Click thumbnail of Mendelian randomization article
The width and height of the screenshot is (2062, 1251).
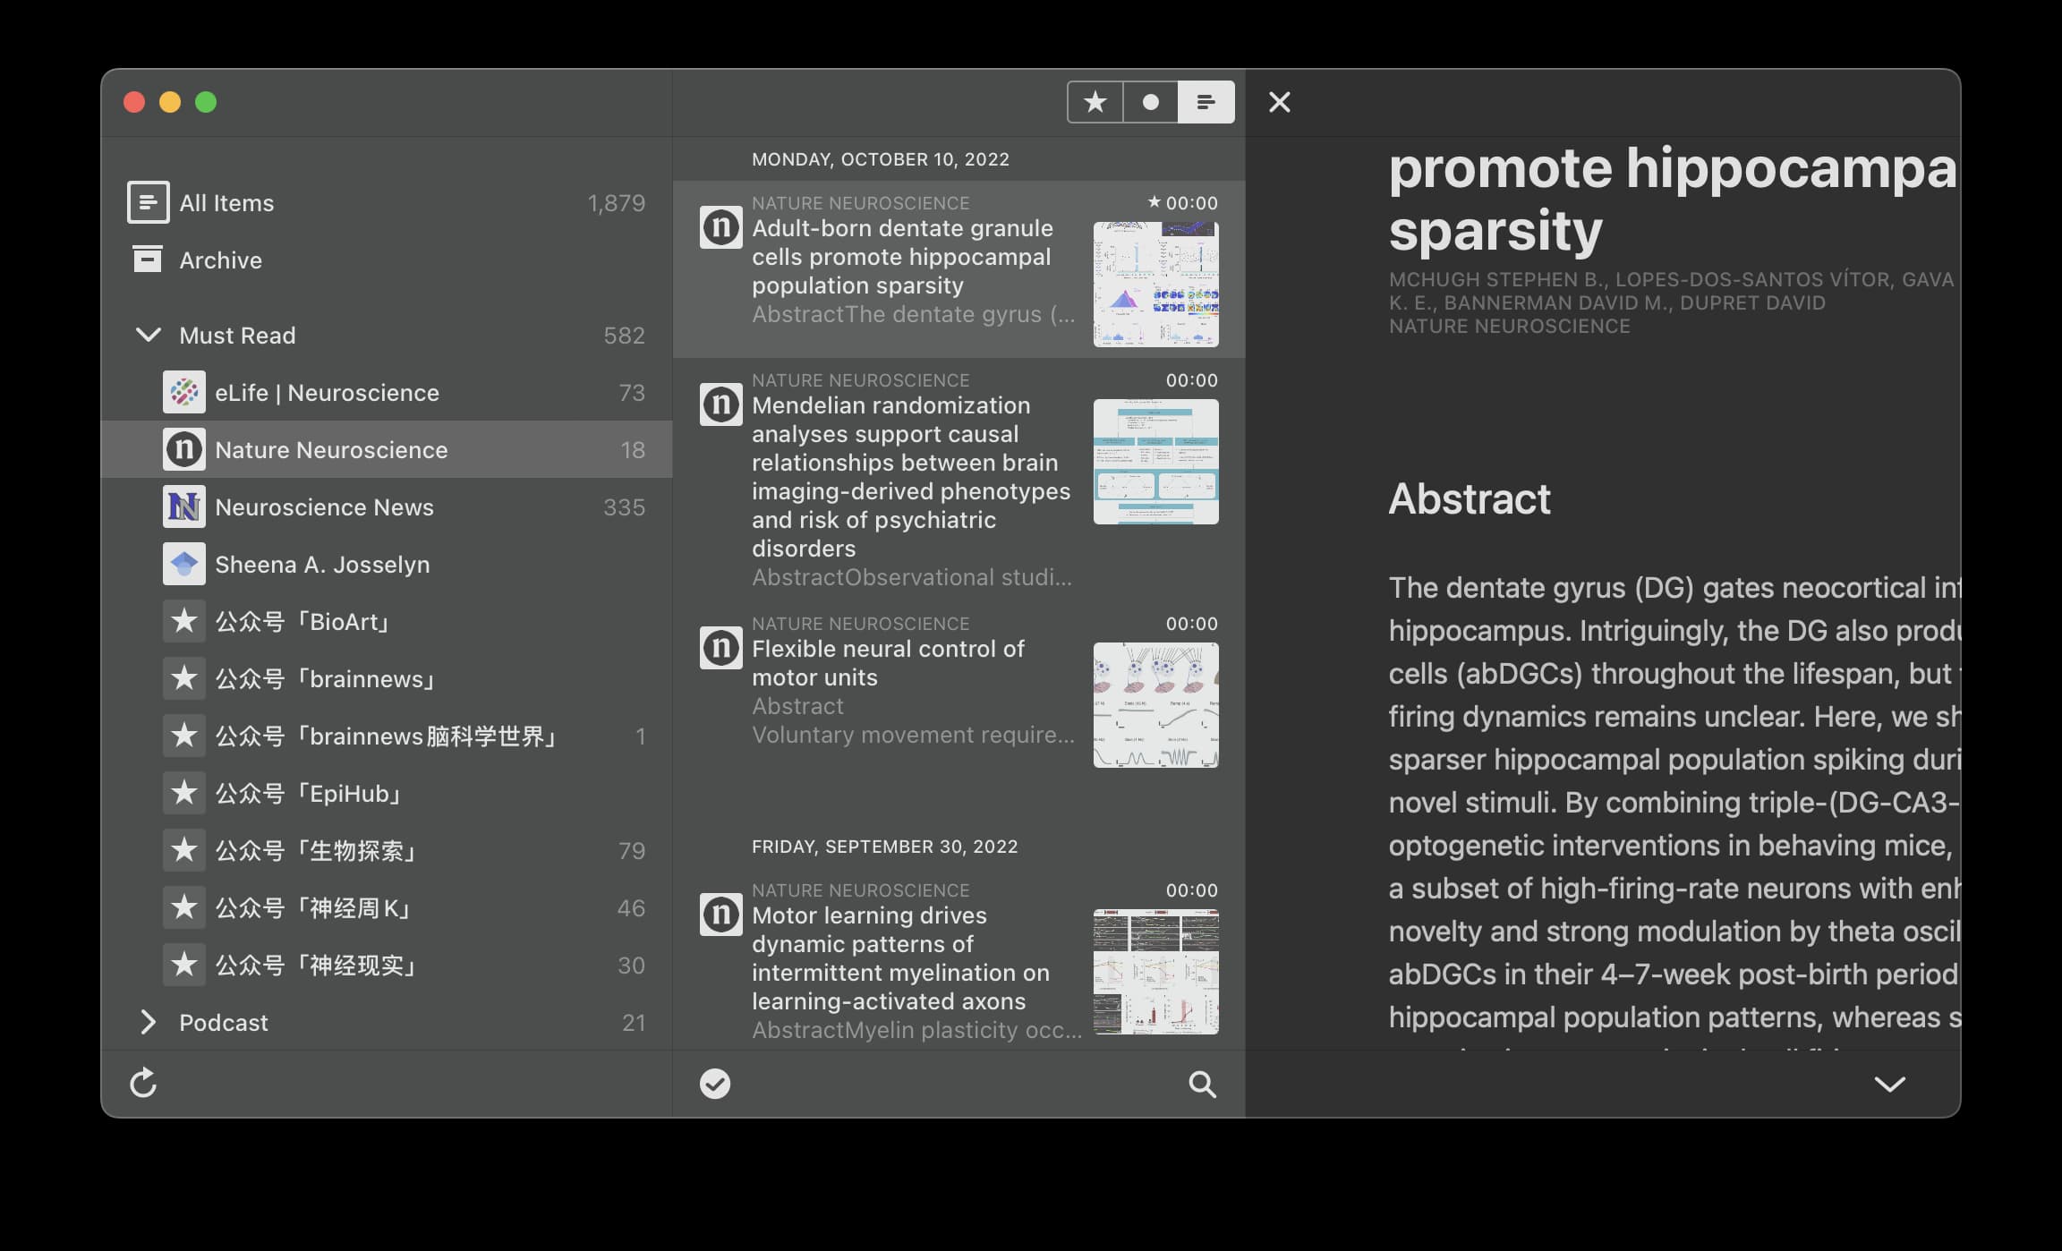click(1155, 462)
